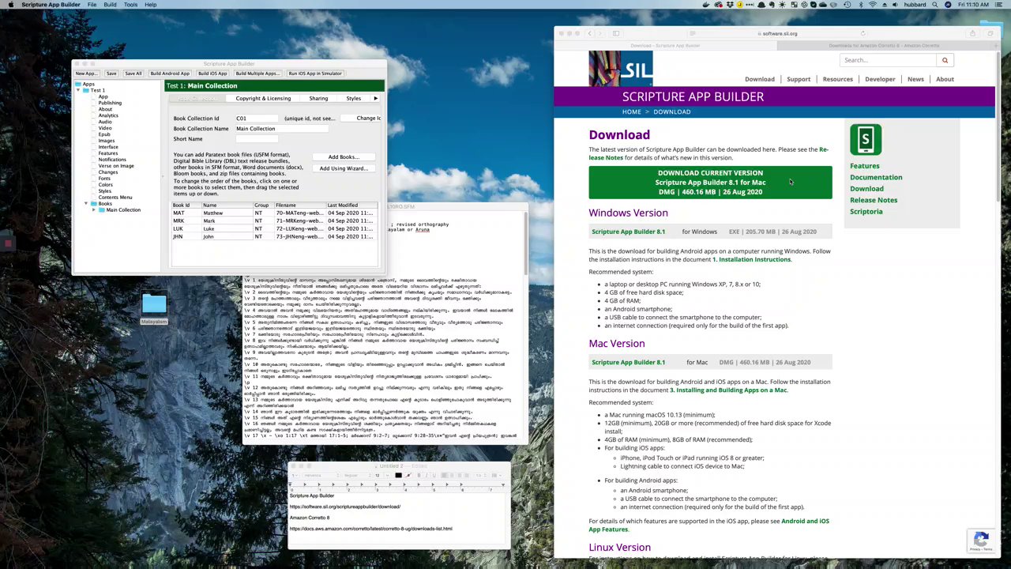Open the Release Notes sidebar link

pyautogui.click(x=874, y=200)
